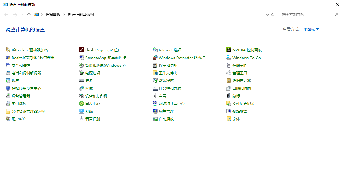Click the 字体 icon
This screenshot has width=345, height=194.
coord(228,119)
